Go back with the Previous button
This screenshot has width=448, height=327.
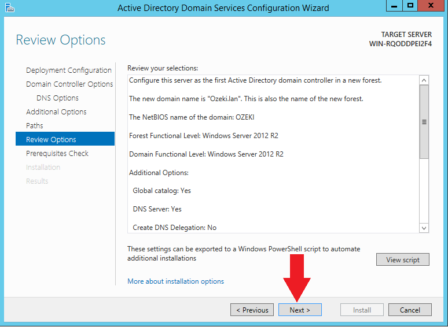pos(252,310)
